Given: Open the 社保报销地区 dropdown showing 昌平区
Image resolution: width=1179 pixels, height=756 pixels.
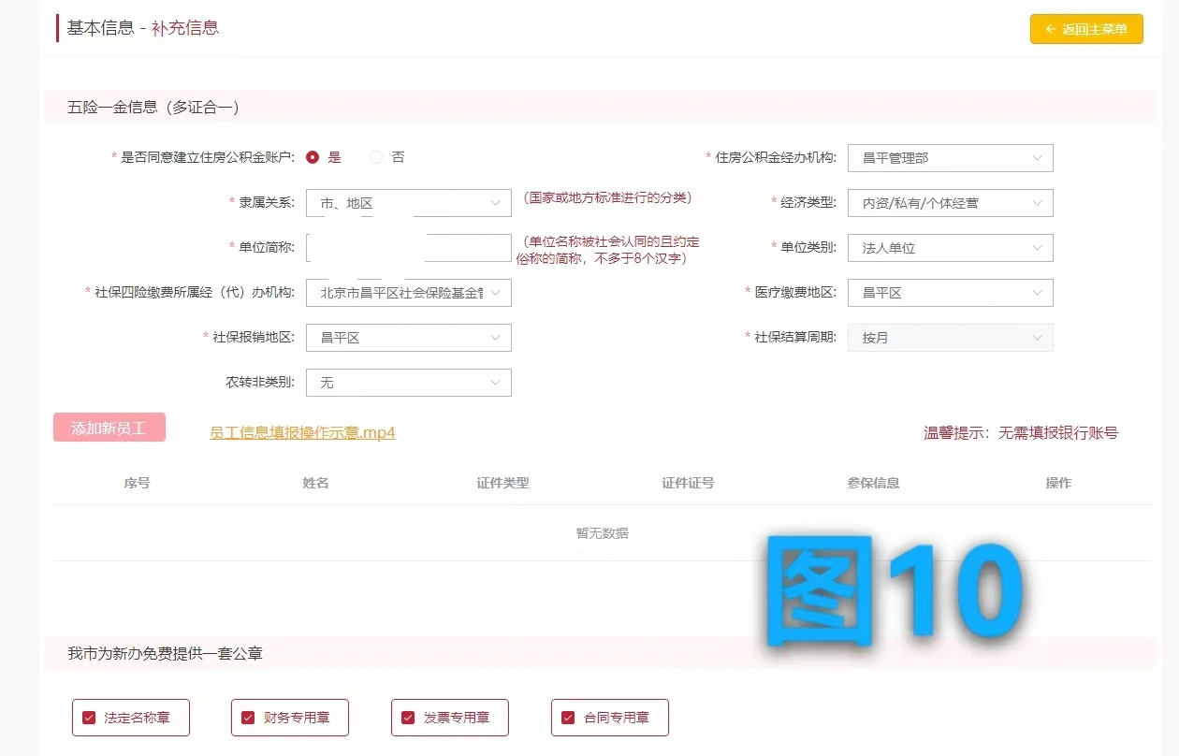Looking at the screenshot, I should point(407,337).
